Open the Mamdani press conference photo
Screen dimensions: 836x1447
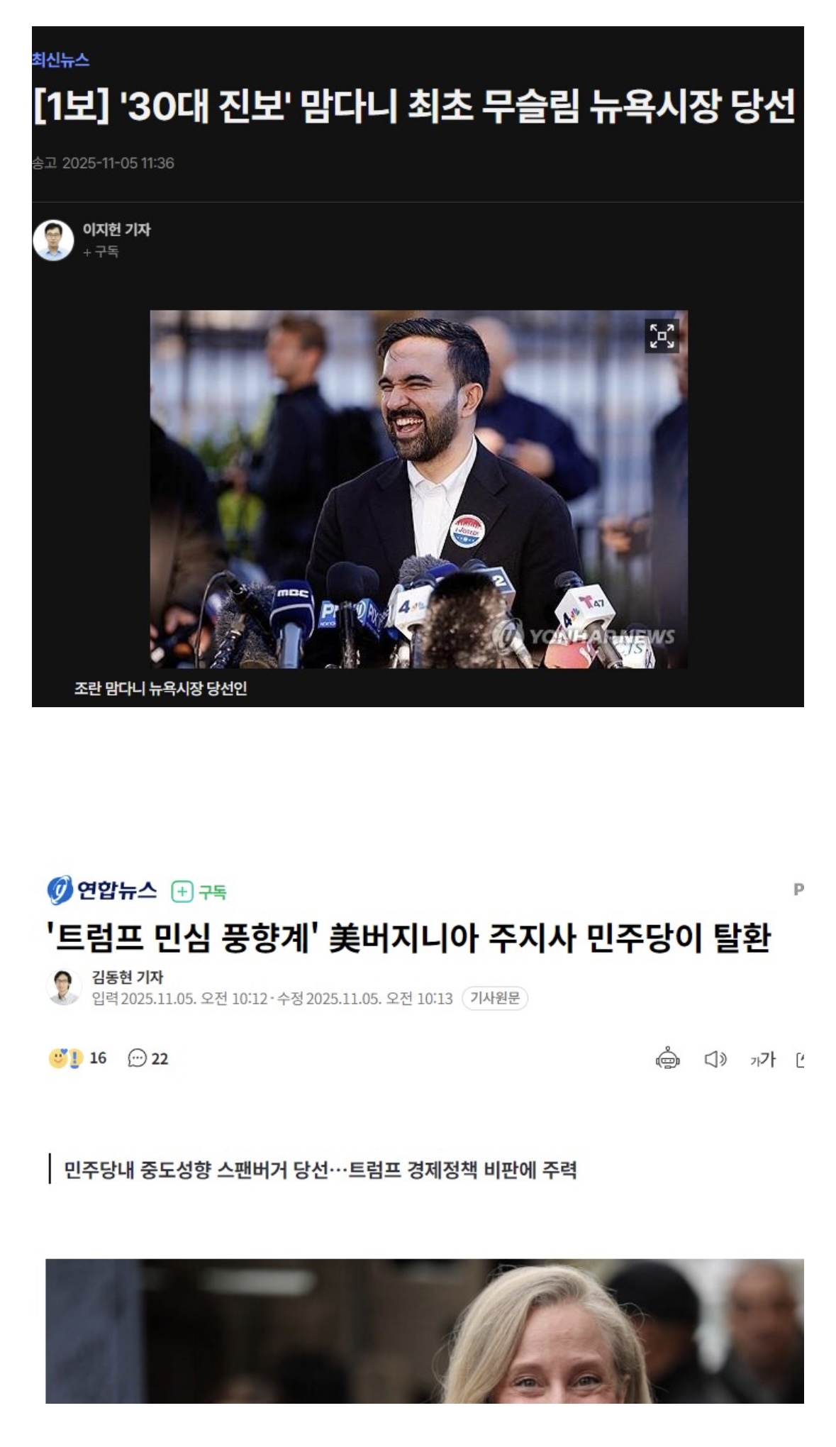[x=418, y=489]
